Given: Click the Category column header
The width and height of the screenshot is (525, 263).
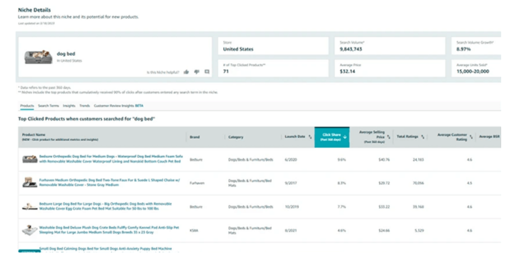Looking at the screenshot, I should [x=236, y=137].
